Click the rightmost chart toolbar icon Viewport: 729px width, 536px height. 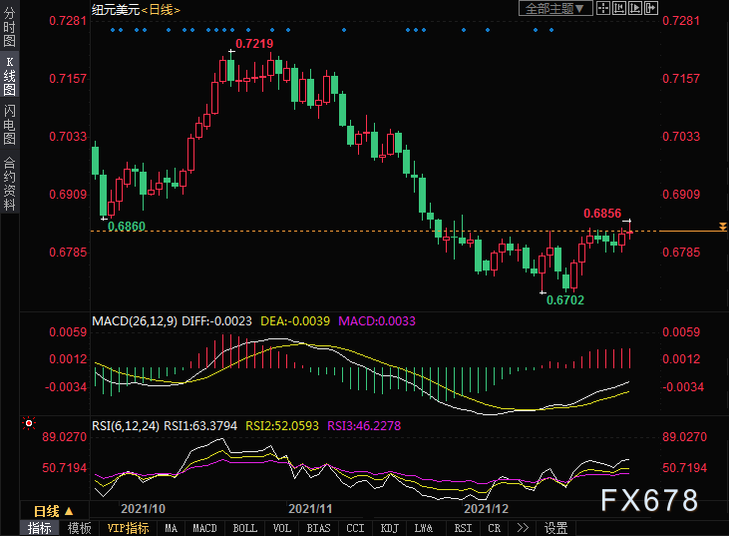tap(651, 9)
